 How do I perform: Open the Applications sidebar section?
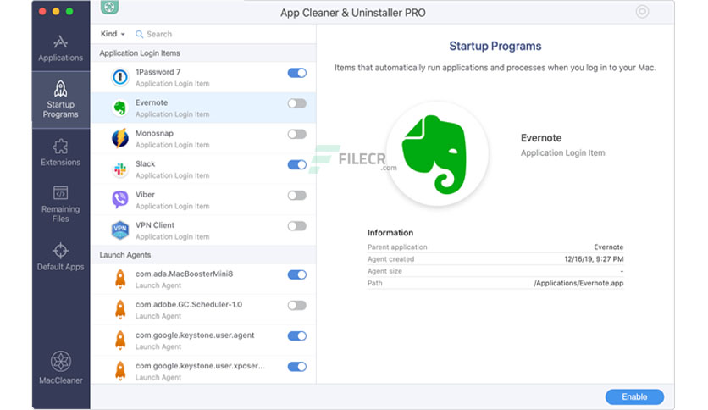coord(60,48)
